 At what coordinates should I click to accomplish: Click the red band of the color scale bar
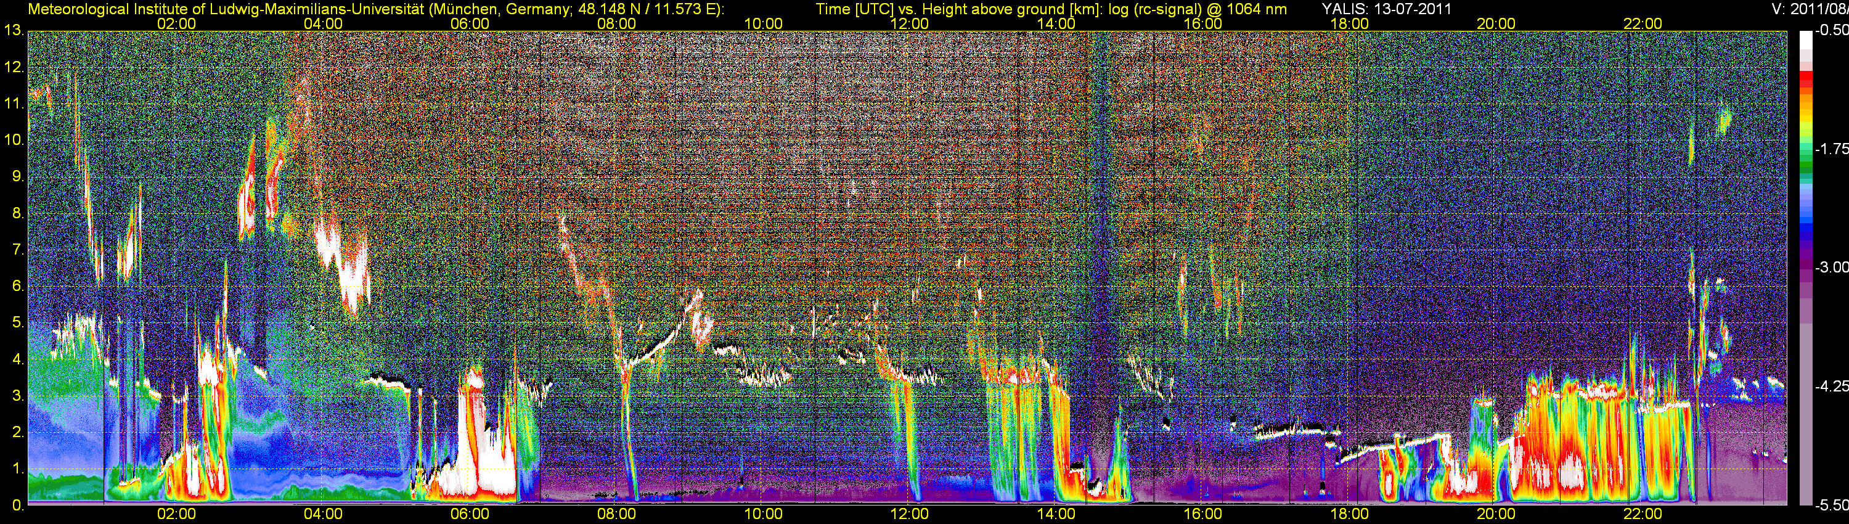point(1806,79)
